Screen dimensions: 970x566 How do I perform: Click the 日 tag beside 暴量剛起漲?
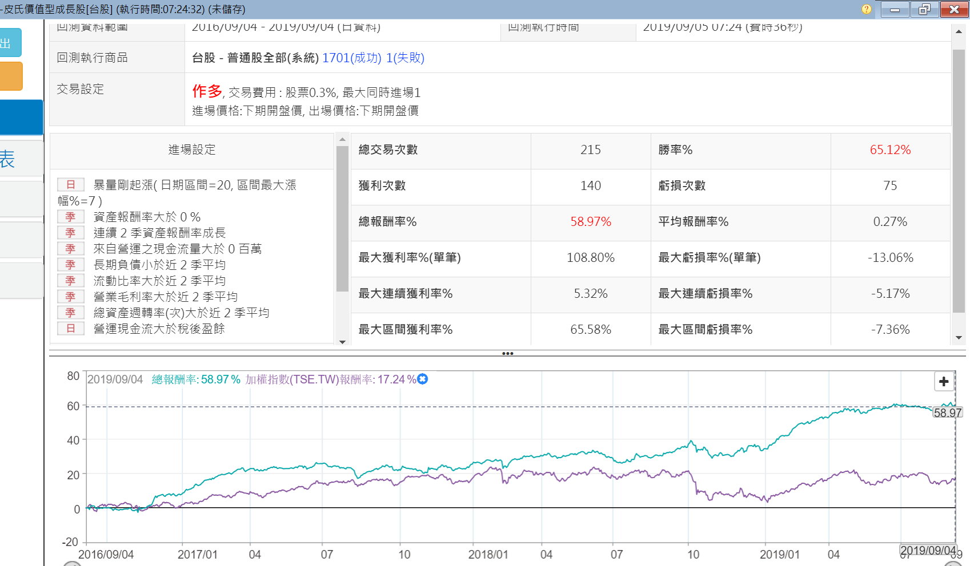click(71, 185)
